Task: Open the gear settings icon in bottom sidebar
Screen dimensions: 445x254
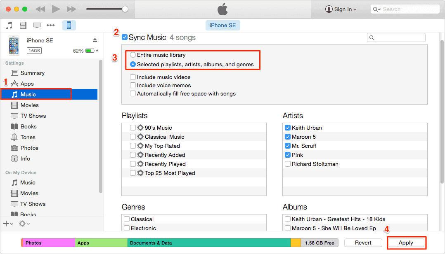Action: click(21, 224)
